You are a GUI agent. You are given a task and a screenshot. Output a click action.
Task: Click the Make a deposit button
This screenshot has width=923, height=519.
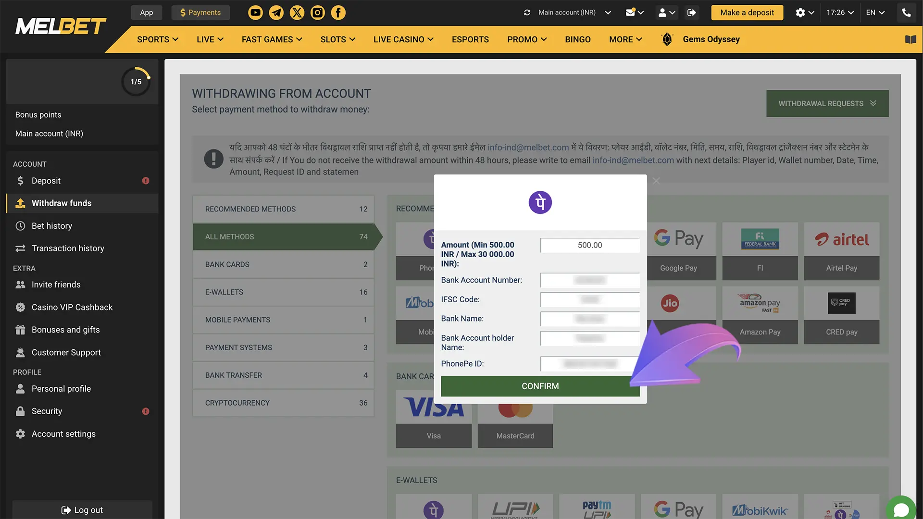click(x=746, y=12)
